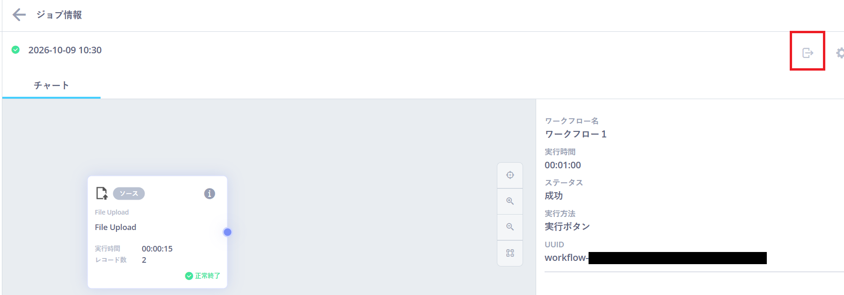The height and width of the screenshot is (295, 844).
Task: Click the ジョブ情報 page title
Action: (59, 15)
